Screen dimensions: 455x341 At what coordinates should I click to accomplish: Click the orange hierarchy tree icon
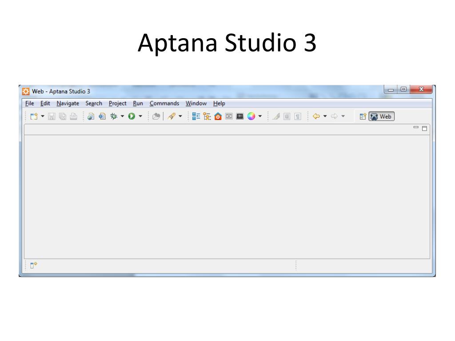tap(207, 116)
